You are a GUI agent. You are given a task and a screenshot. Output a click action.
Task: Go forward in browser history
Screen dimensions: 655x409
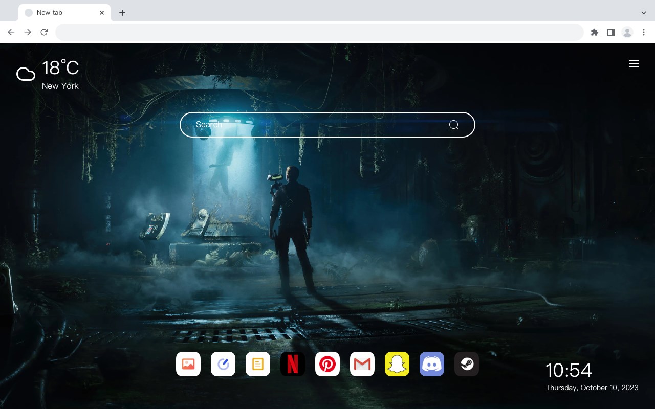[x=28, y=32]
